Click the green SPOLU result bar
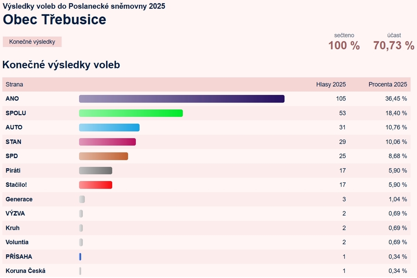Image resolution: width=417 pixels, height=278 pixels. (131, 113)
